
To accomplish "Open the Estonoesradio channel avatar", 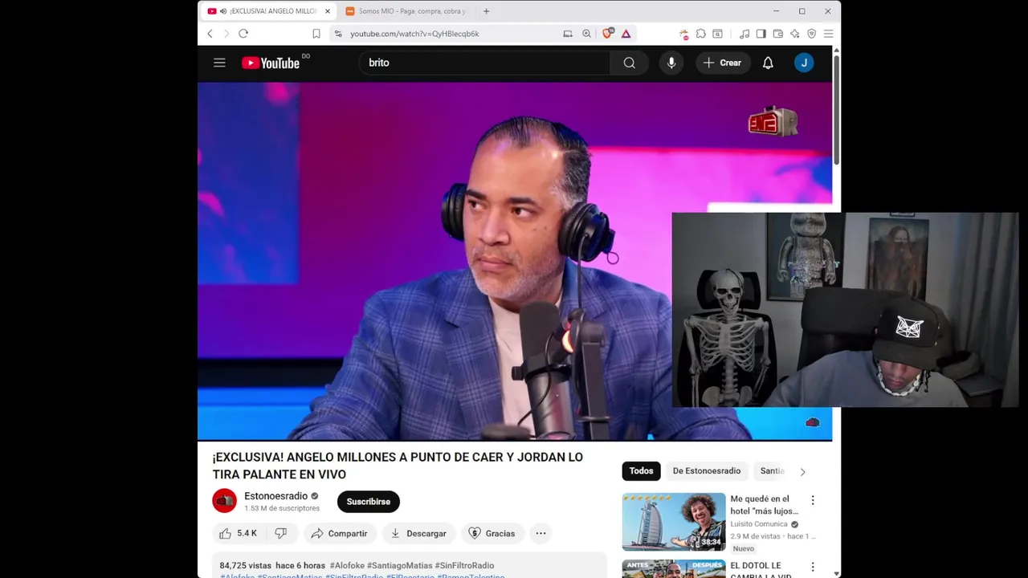I will pos(225,501).
